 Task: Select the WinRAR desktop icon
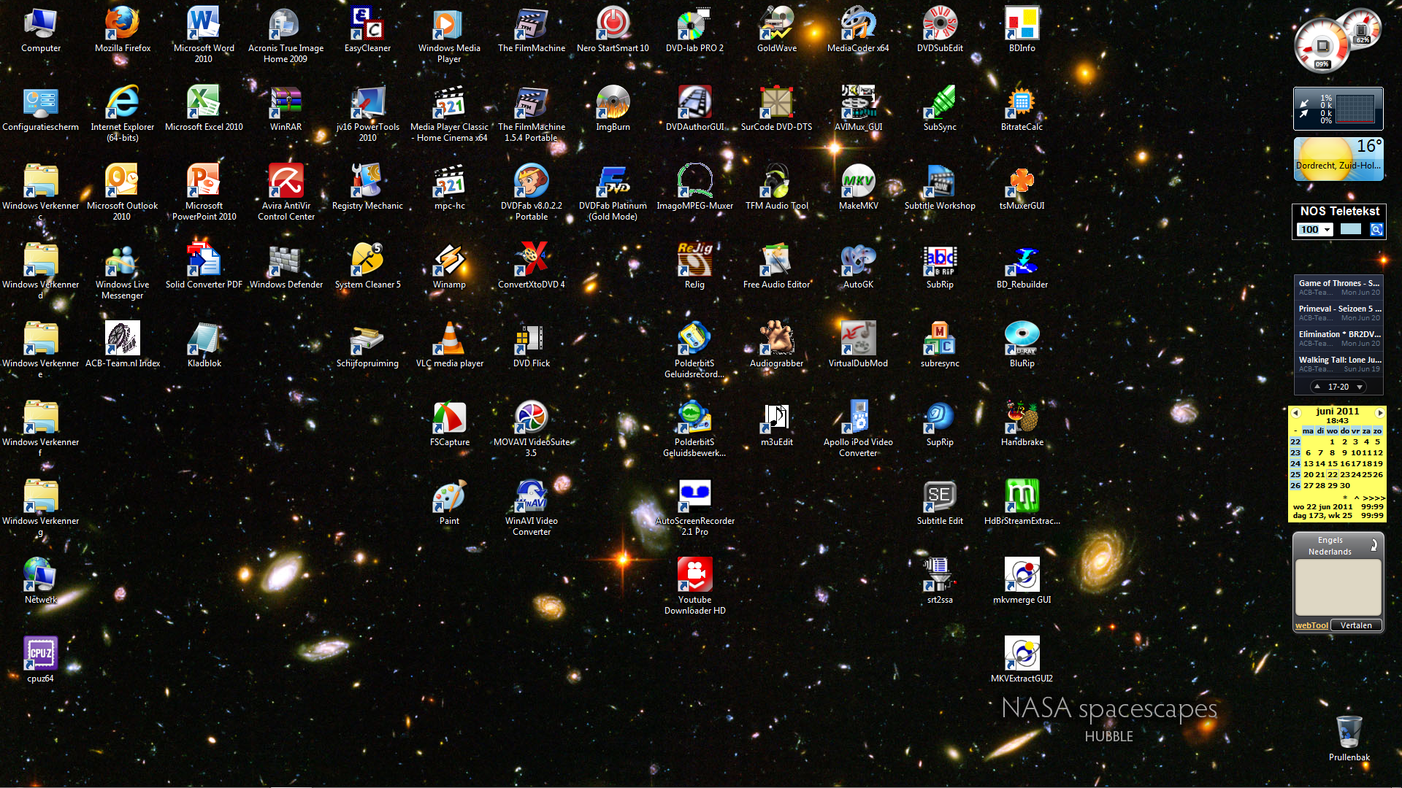[286, 109]
